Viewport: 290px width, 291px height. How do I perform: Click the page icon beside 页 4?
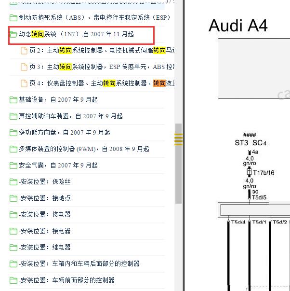pos(24,83)
